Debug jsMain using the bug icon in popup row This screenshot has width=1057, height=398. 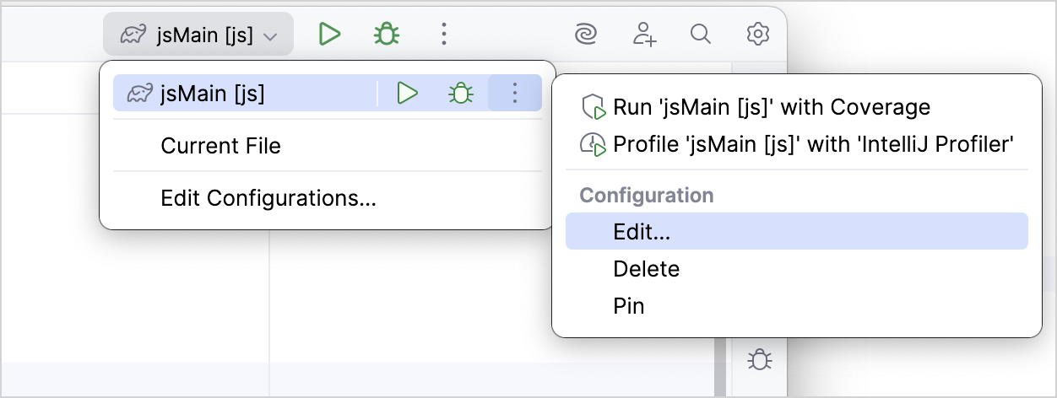[460, 94]
